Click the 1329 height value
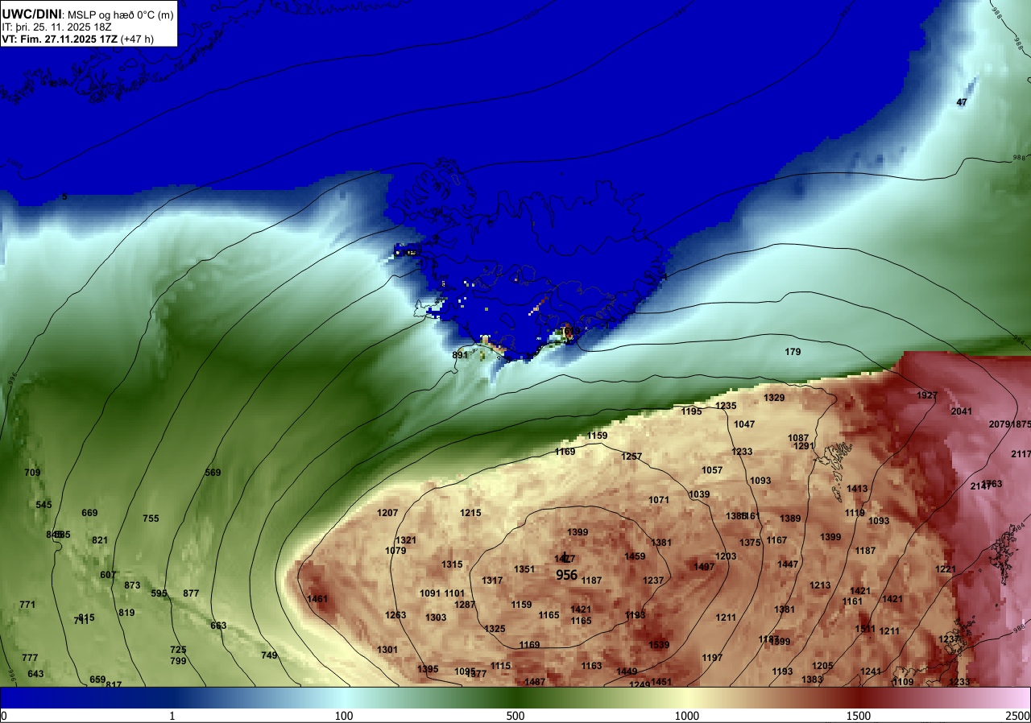The width and height of the screenshot is (1031, 723). tap(774, 398)
